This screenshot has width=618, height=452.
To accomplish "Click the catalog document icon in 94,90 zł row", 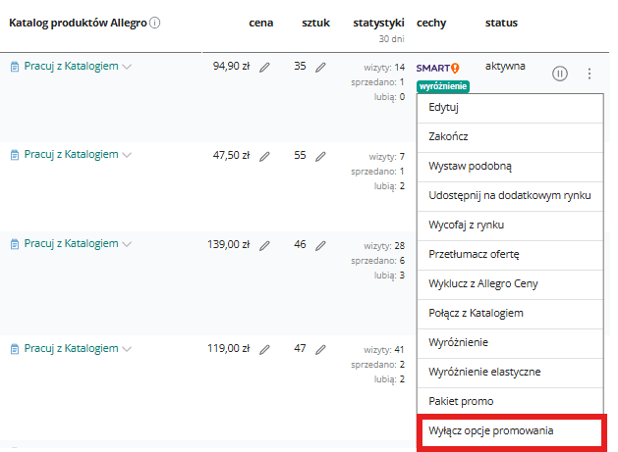I will 15,67.
